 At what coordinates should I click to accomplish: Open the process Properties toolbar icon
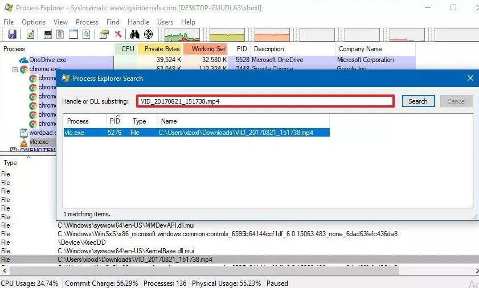[104, 34]
